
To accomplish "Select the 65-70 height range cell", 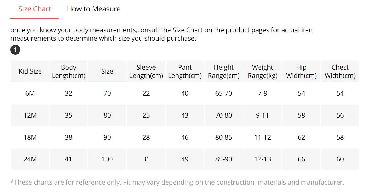I will pos(224,93).
